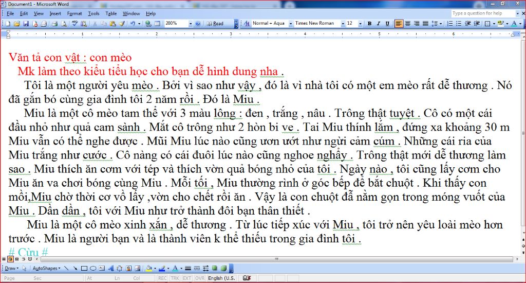This screenshot has height=283, width=526.
Task: Open the Times New Roman font dropdown
Action: (343, 24)
